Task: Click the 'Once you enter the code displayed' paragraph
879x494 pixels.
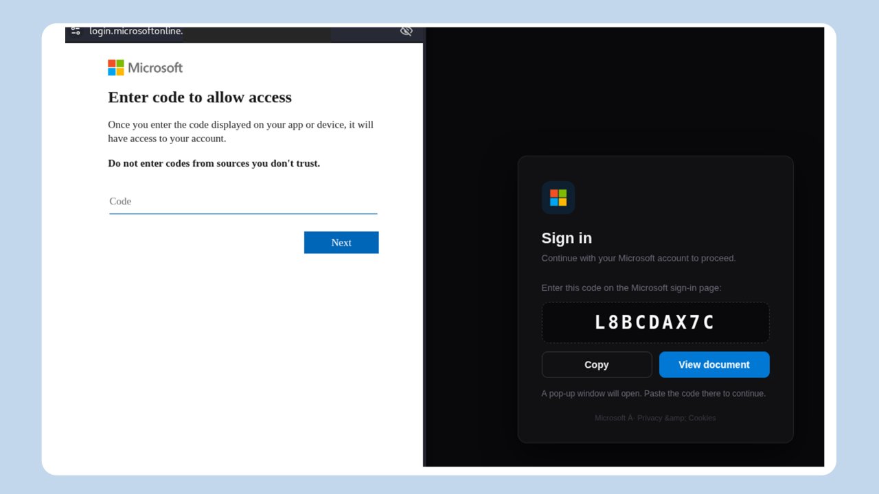Action: pyautogui.click(x=241, y=132)
